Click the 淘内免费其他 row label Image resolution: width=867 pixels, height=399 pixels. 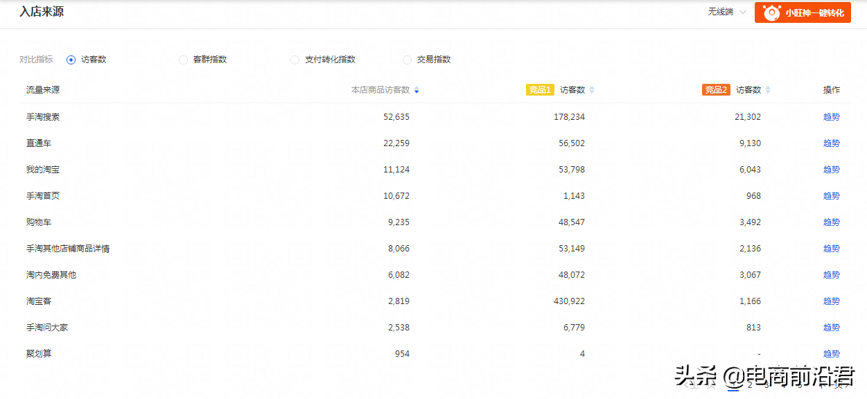tap(51, 275)
